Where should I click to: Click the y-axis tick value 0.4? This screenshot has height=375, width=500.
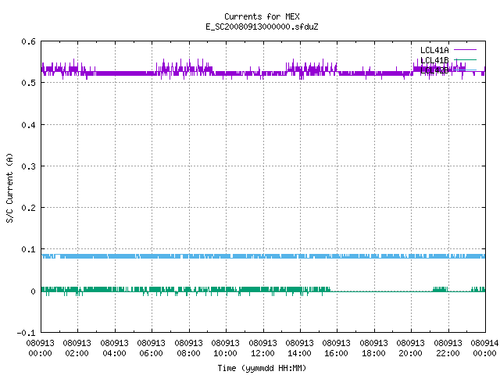pos(28,125)
